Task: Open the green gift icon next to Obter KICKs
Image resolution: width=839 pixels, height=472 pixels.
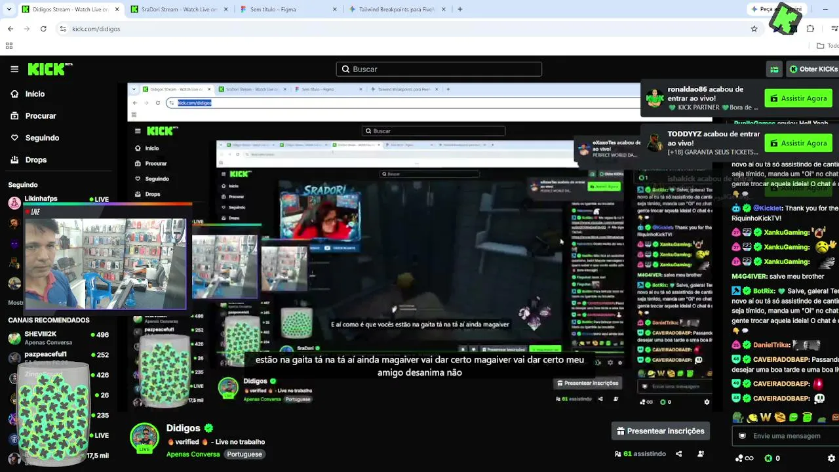Action: click(774, 69)
